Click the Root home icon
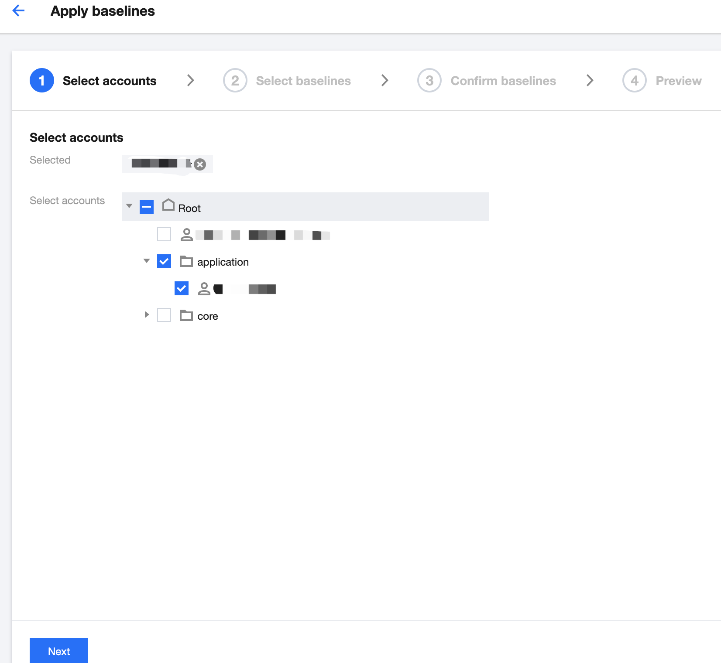Image resolution: width=721 pixels, height=663 pixels. click(x=168, y=205)
